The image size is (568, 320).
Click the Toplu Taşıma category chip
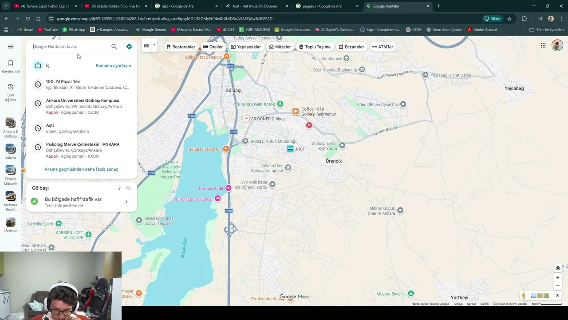(x=315, y=47)
